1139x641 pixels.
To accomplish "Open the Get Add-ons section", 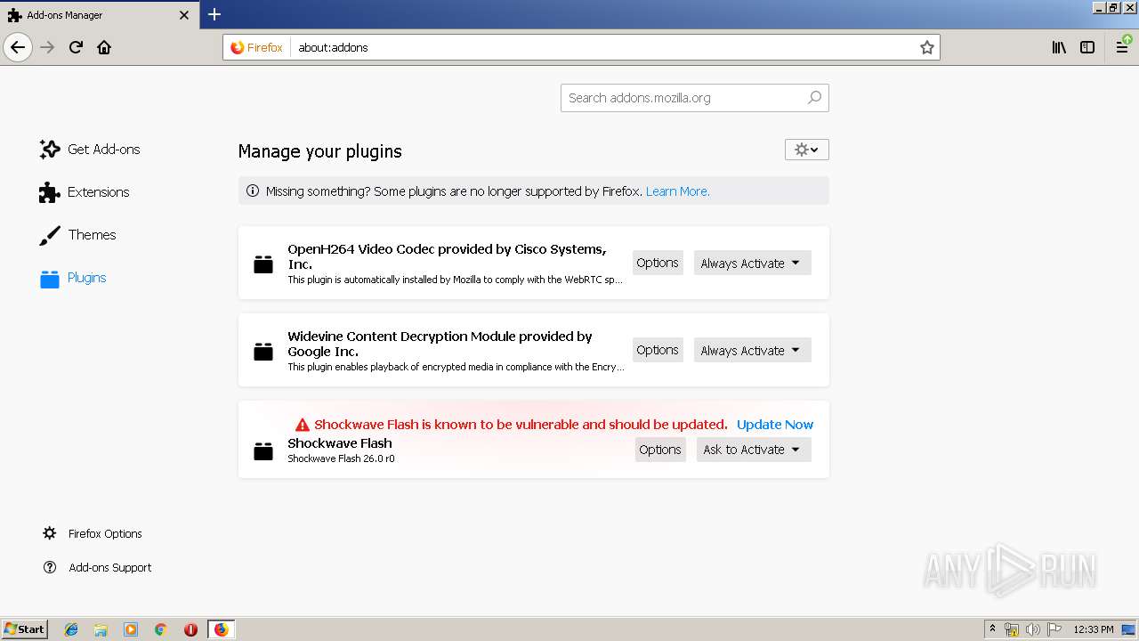I will coord(90,150).
